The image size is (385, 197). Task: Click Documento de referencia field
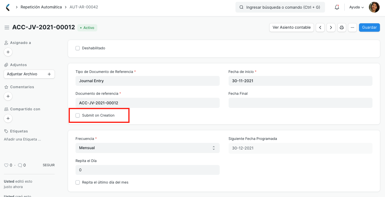pyautogui.click(x=147, y=103)
